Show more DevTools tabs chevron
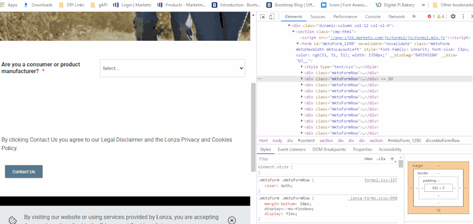This screenshot has width=473, height=224. [x=414, y=17]
